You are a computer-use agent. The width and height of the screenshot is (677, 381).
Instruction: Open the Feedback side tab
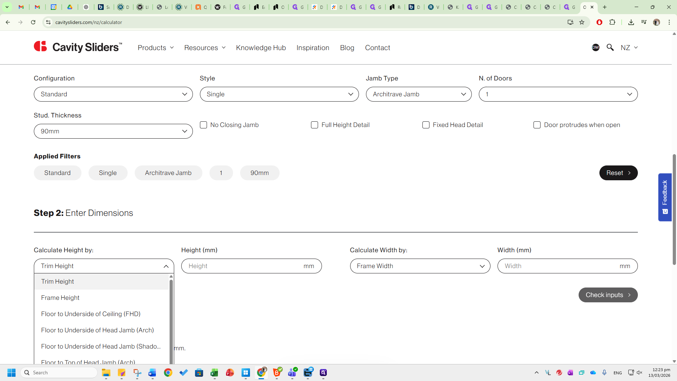click(x=665, y=197)
